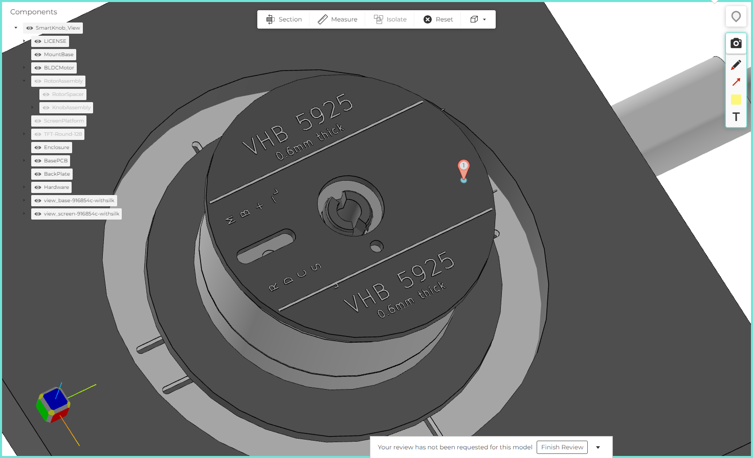The image size is (753, 458).
Task: Hide the BLDCMotor component
Action: (38, 68)
